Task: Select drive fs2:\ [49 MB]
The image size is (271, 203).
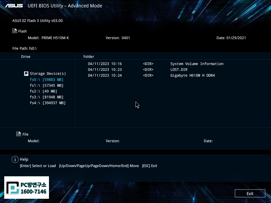Action: [43, 91]
